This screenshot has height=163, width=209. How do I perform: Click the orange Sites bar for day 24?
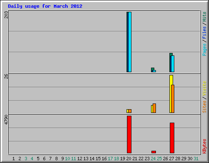point(154,108)
